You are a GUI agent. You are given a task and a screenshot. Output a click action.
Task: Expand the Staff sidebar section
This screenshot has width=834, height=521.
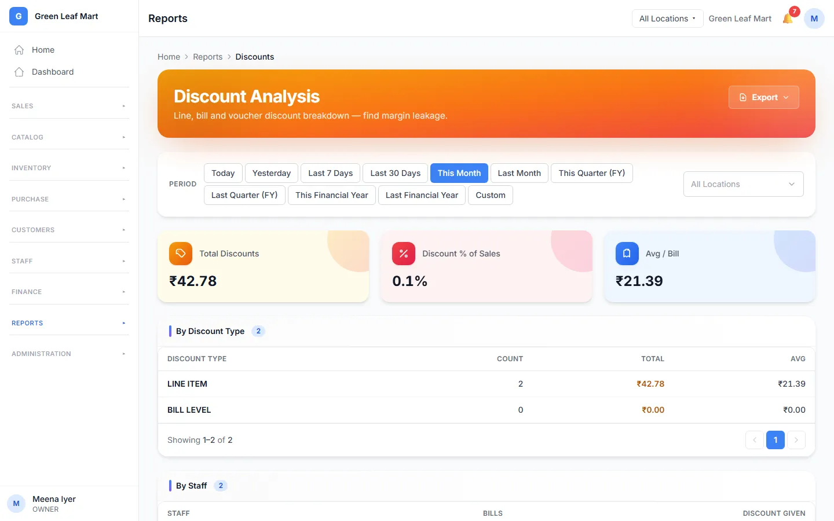(x=69, y=261)
